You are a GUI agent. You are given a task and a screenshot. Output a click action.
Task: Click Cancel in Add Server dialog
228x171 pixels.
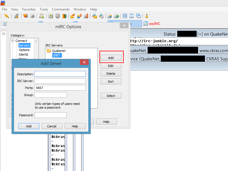tap(52, 126)
